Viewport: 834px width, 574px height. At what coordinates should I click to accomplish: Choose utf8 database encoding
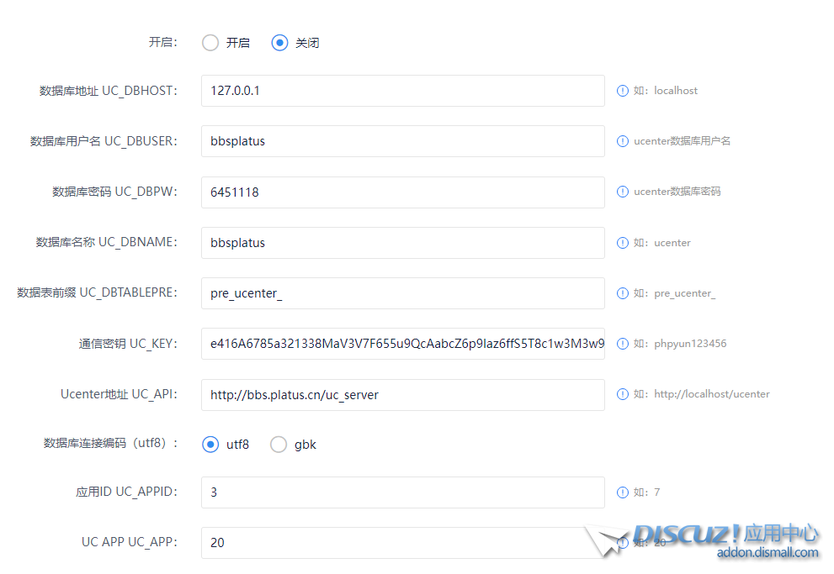coord(210,445)
